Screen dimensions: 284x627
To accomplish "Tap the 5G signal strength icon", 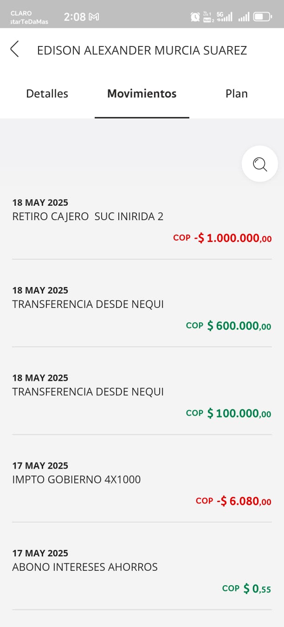I will (x=225, y=17).
